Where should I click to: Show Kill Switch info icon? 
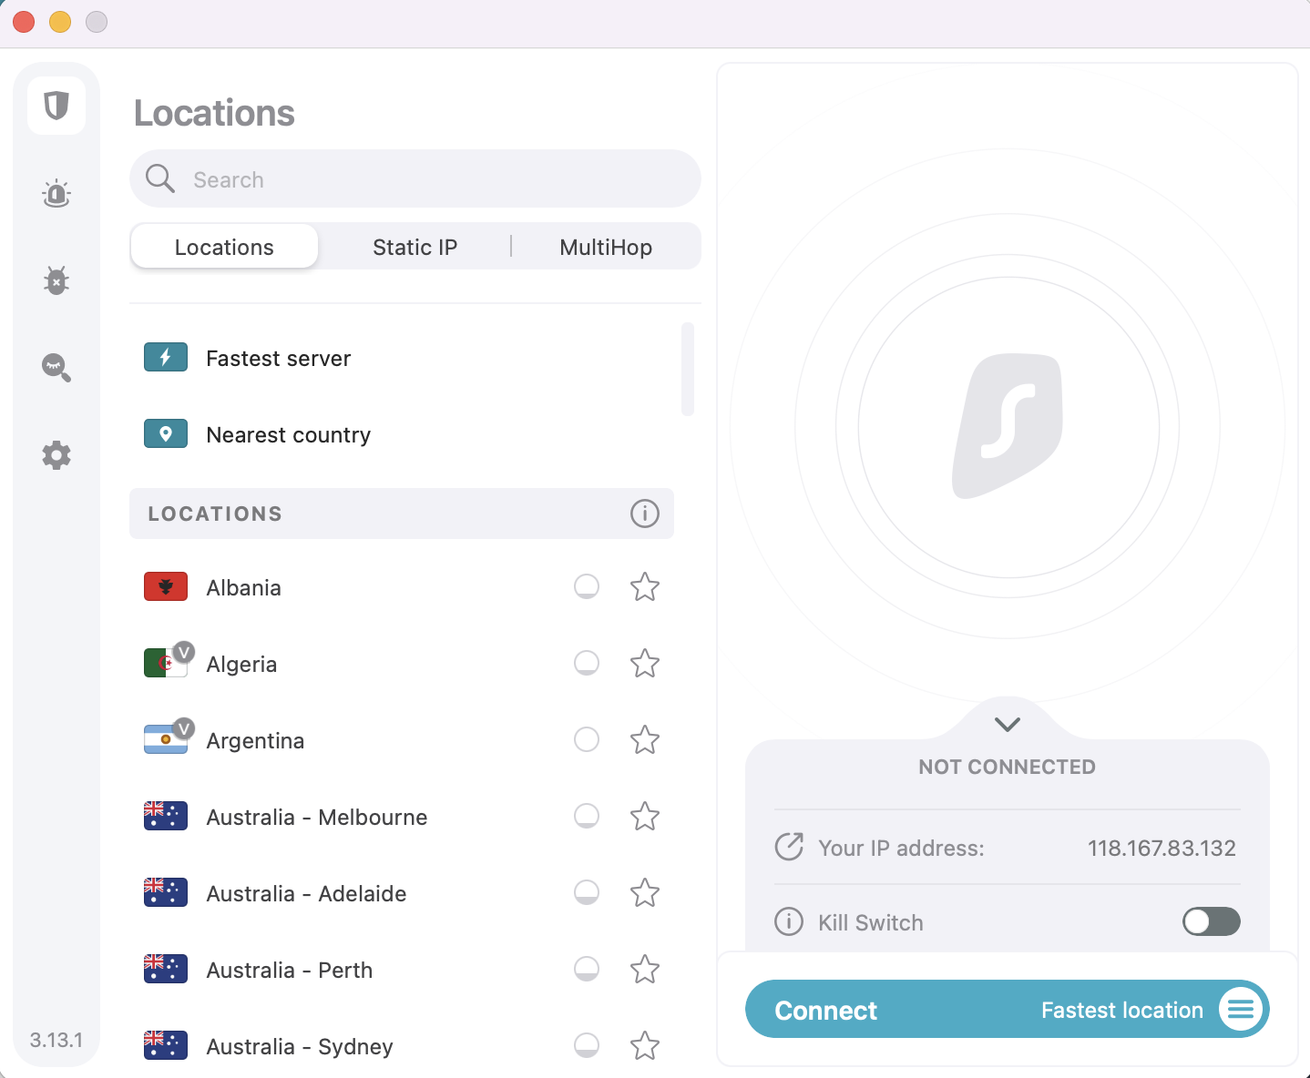point(789,921)
